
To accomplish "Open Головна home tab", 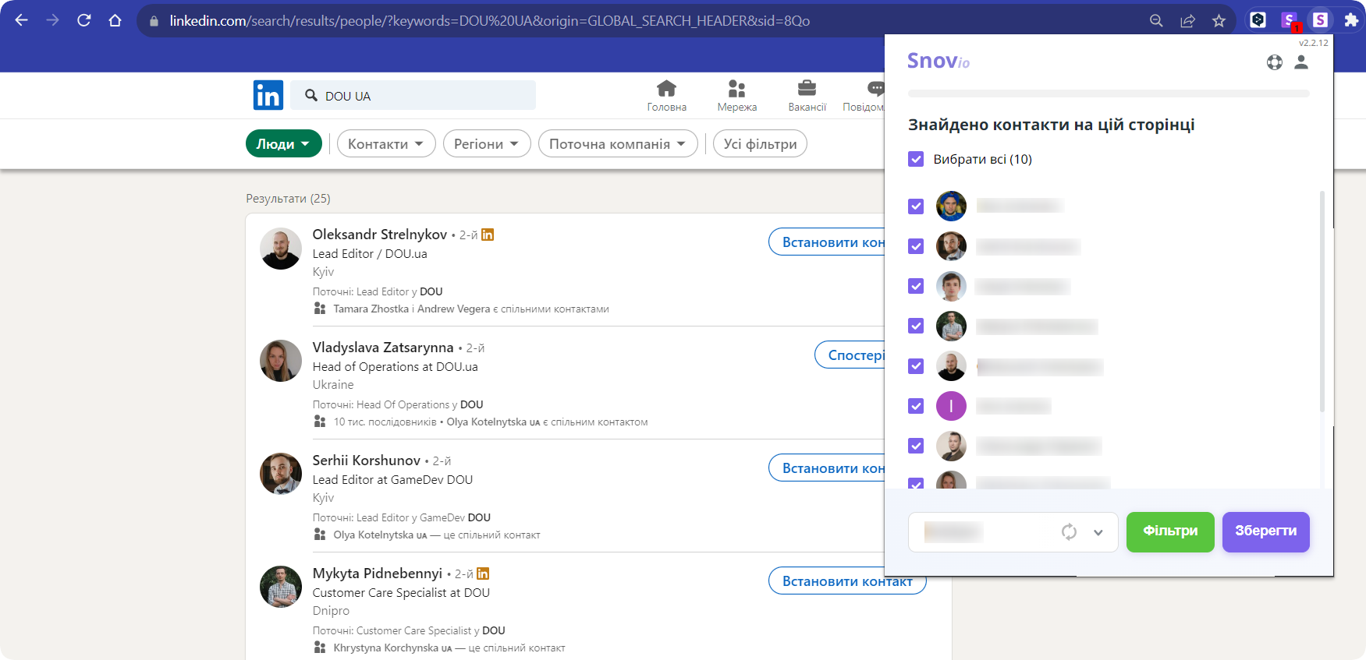I will (666, 96).
